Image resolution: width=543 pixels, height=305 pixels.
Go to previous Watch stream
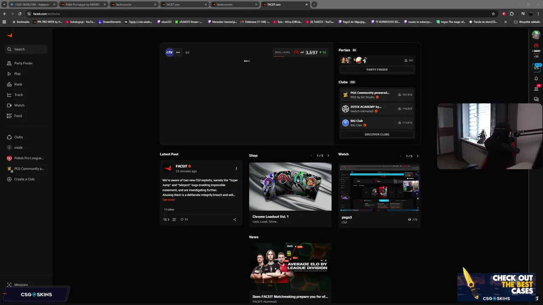[x=400, y=156]
